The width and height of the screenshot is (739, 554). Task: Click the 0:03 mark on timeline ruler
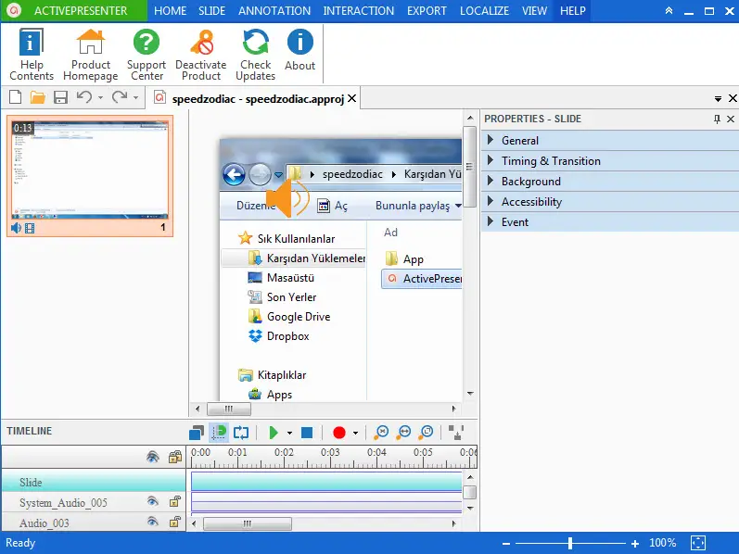tap(330, 453)
